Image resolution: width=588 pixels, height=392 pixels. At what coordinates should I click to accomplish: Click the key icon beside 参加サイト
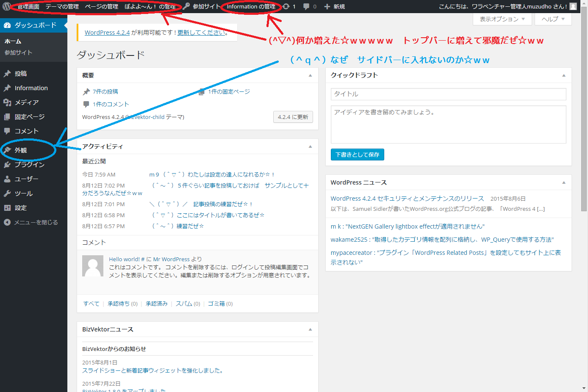click(x=186, y=6)
